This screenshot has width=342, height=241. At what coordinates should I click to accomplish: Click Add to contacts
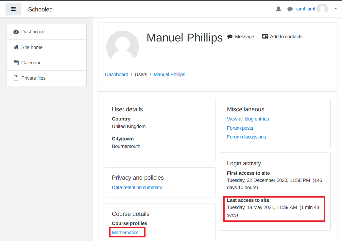coord(282,37)
